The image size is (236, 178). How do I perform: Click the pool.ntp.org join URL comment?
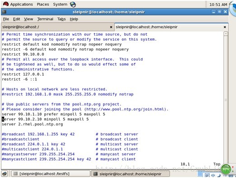click(x=85, y=109)
